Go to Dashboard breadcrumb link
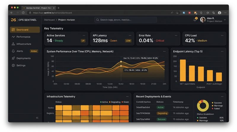Image resolution: width=237 pixels, height=132 pixels. click(x=49, y=20)
